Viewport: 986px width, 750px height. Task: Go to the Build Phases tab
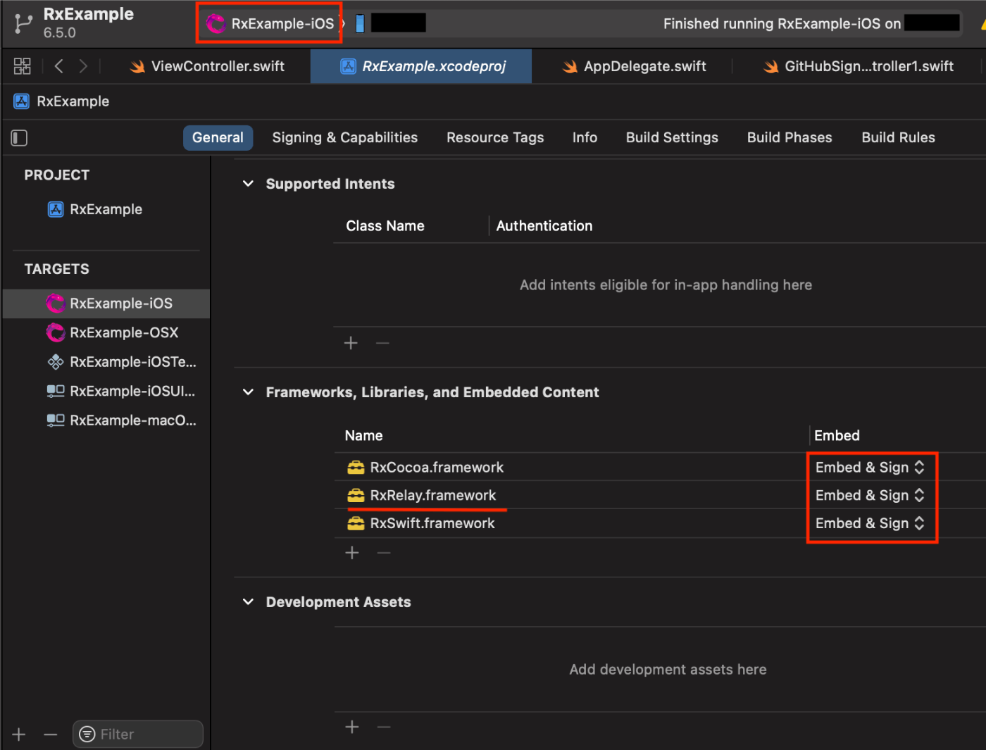click(790, 137)
